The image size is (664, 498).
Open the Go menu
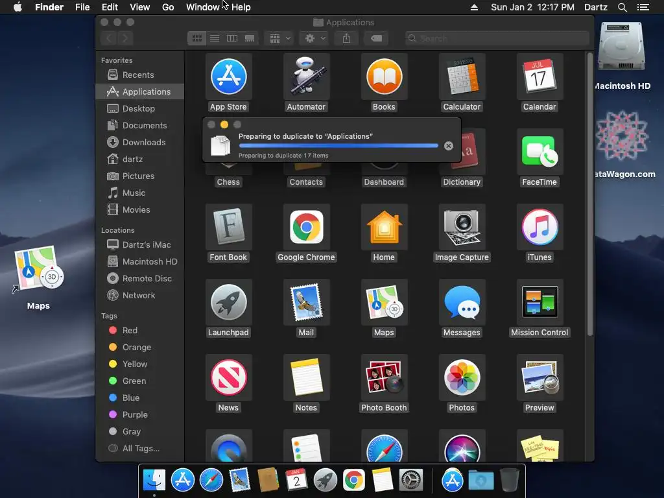[x=168, y=7]
